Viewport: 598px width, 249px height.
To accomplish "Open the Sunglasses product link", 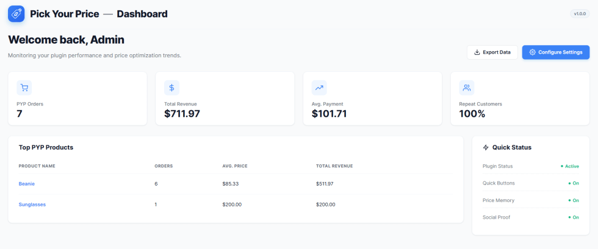I will (32, 205).
